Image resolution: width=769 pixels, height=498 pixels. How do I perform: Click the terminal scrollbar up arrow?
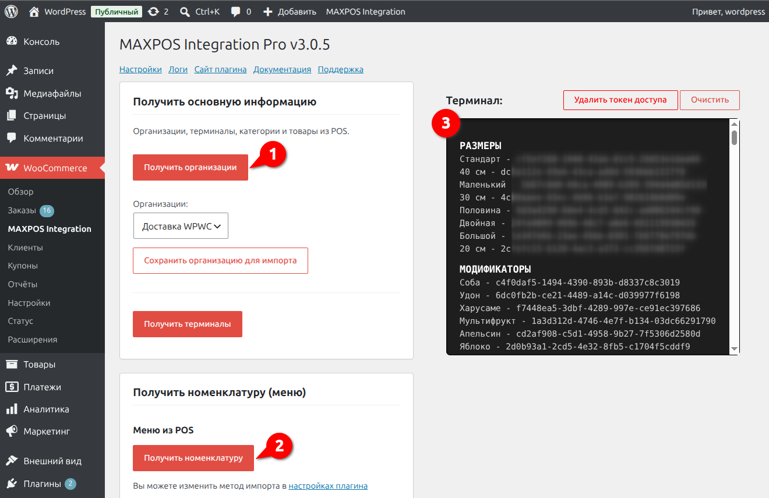coord(735,123)
